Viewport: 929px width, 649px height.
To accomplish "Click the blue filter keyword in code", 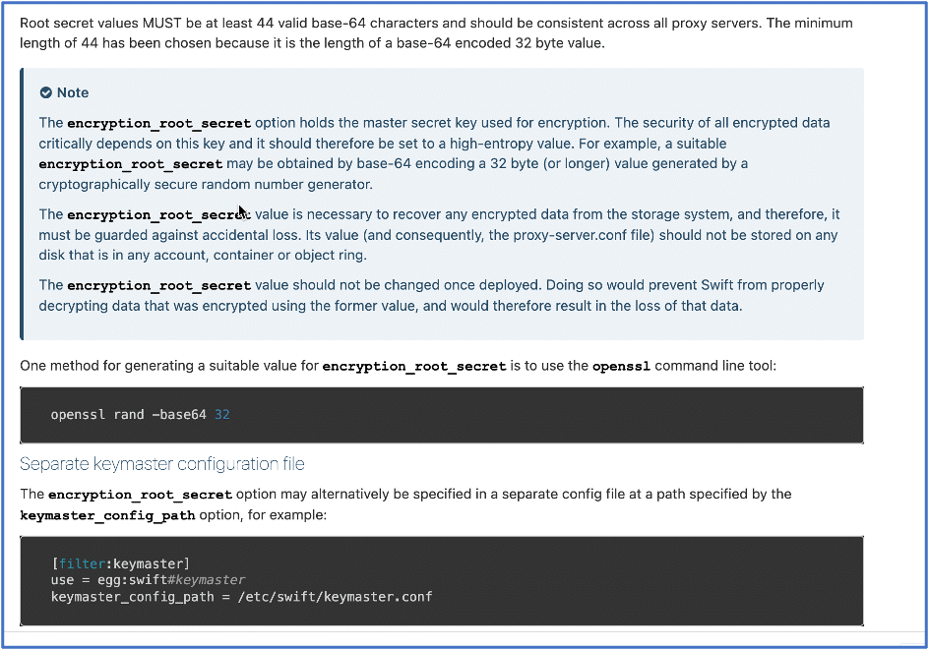I will 82,563.
